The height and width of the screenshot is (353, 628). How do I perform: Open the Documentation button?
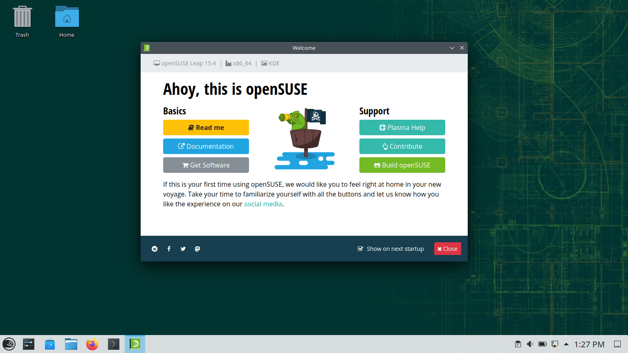tap(206, 146)
